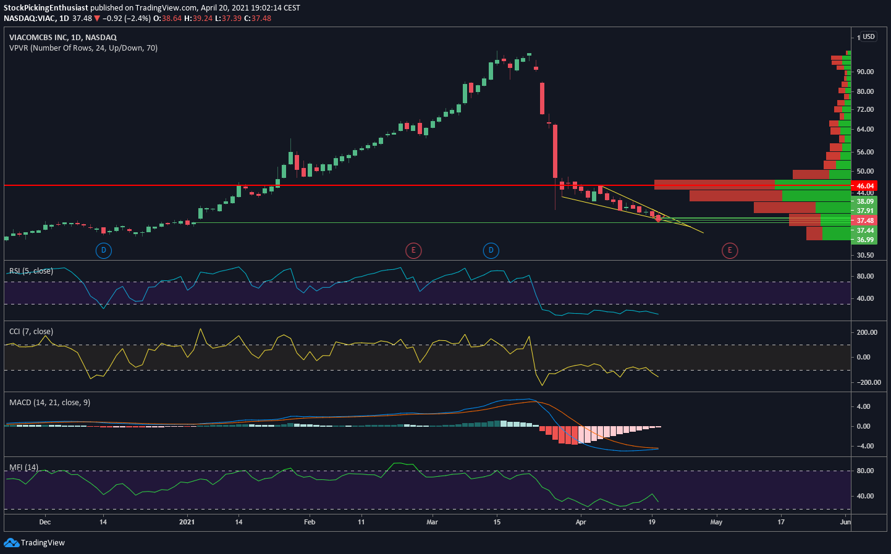Click the green 37.91 price label

[864, 211]
